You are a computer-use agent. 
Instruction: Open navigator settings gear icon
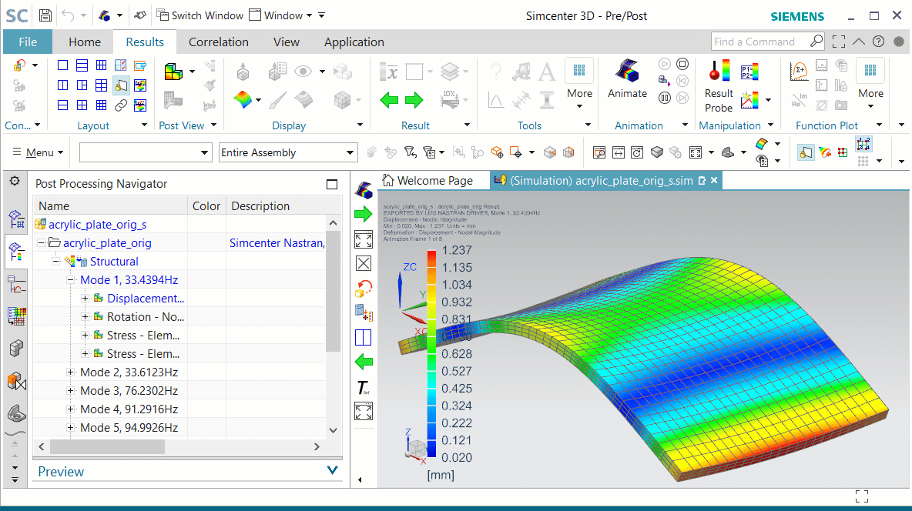coord(15,181)
